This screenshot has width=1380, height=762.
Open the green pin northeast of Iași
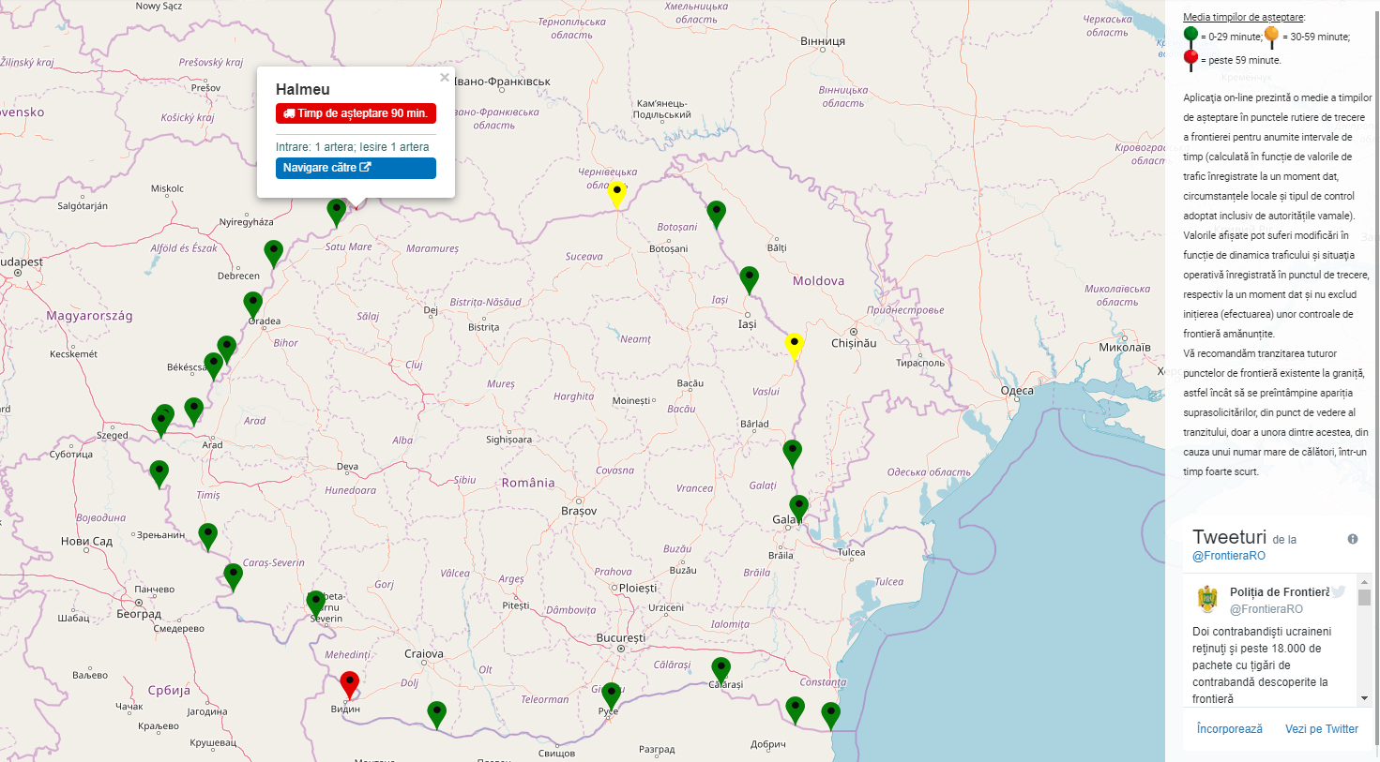tap(749, 278)
